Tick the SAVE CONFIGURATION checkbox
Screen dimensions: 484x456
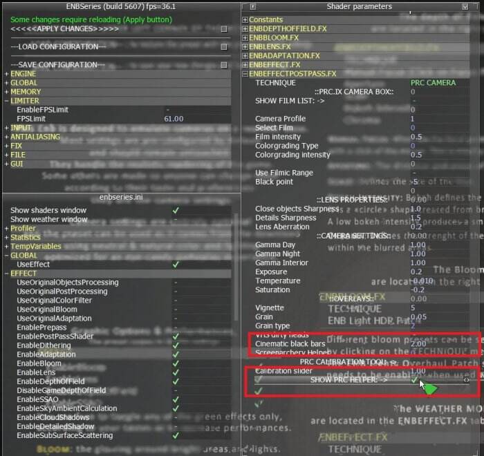click(224, 65)
